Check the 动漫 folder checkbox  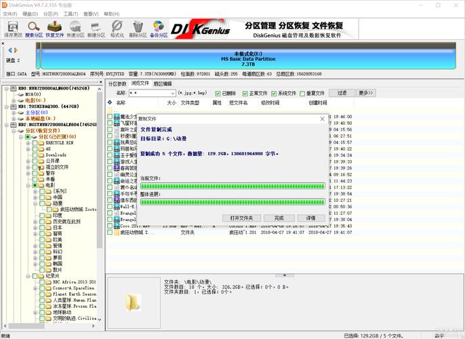(x=42, y=203)
